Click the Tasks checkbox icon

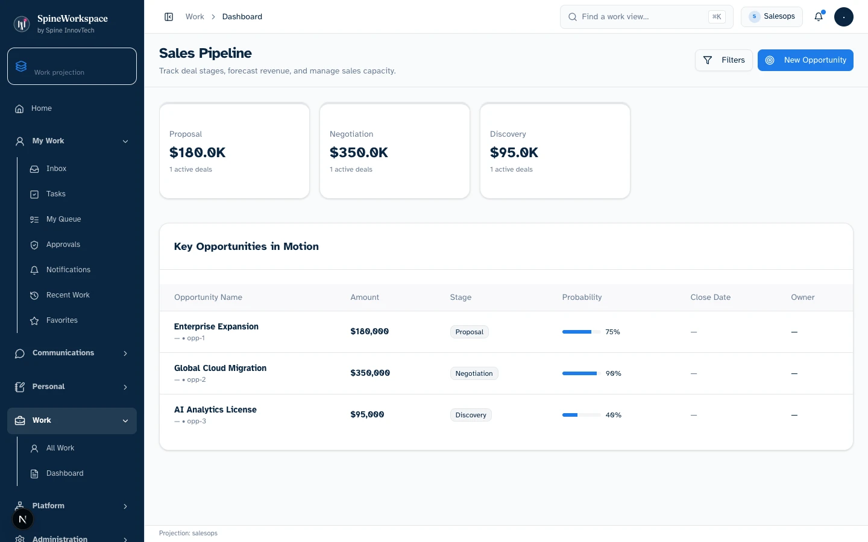point(34,195)
